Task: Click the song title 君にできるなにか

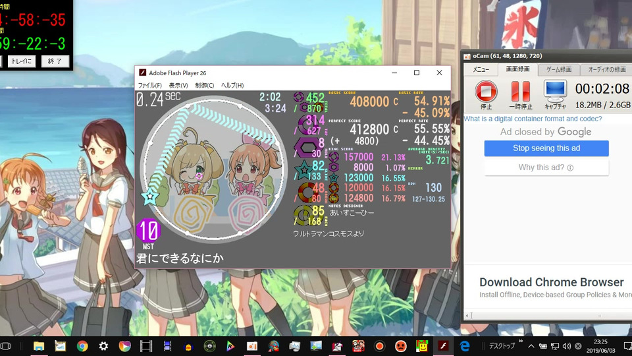Action: pos(180,258)
